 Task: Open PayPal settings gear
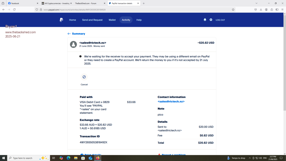coord(211,20)
